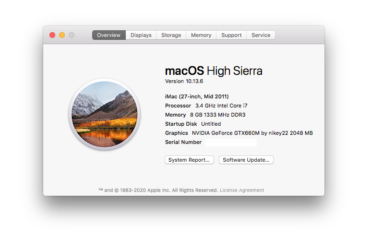Select the iMac (27-inch, Mid 2011) text

coord(197,96)
